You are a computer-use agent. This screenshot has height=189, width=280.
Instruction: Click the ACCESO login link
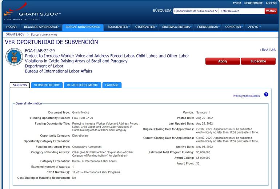(x=271, y=3)
